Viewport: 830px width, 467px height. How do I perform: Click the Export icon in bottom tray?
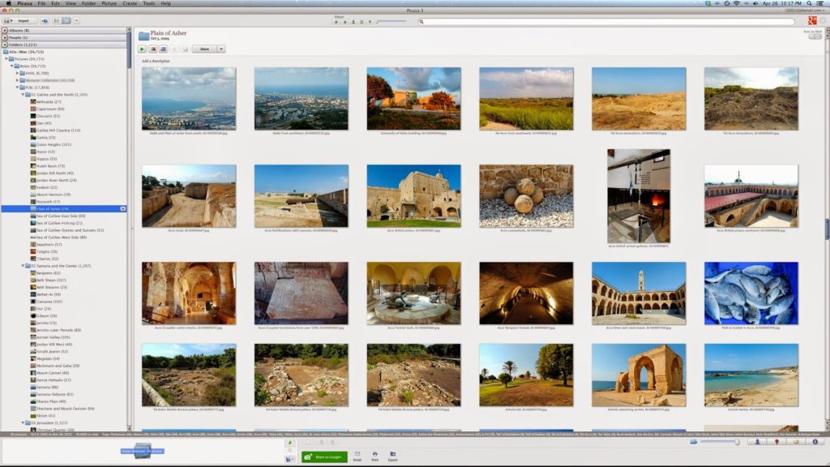393,456
